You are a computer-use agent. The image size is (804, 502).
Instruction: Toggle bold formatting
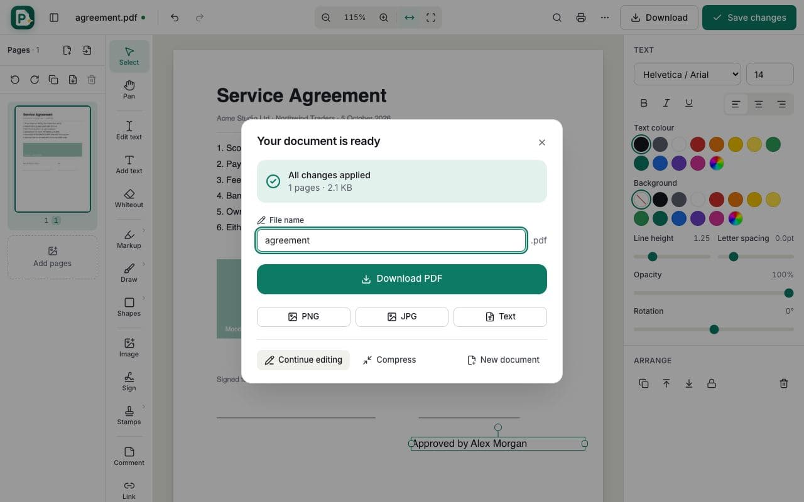(644, 103)
